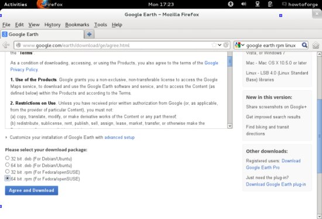Click the page scrollbar up arrow
Screen dimensions: 322x219
319,54
